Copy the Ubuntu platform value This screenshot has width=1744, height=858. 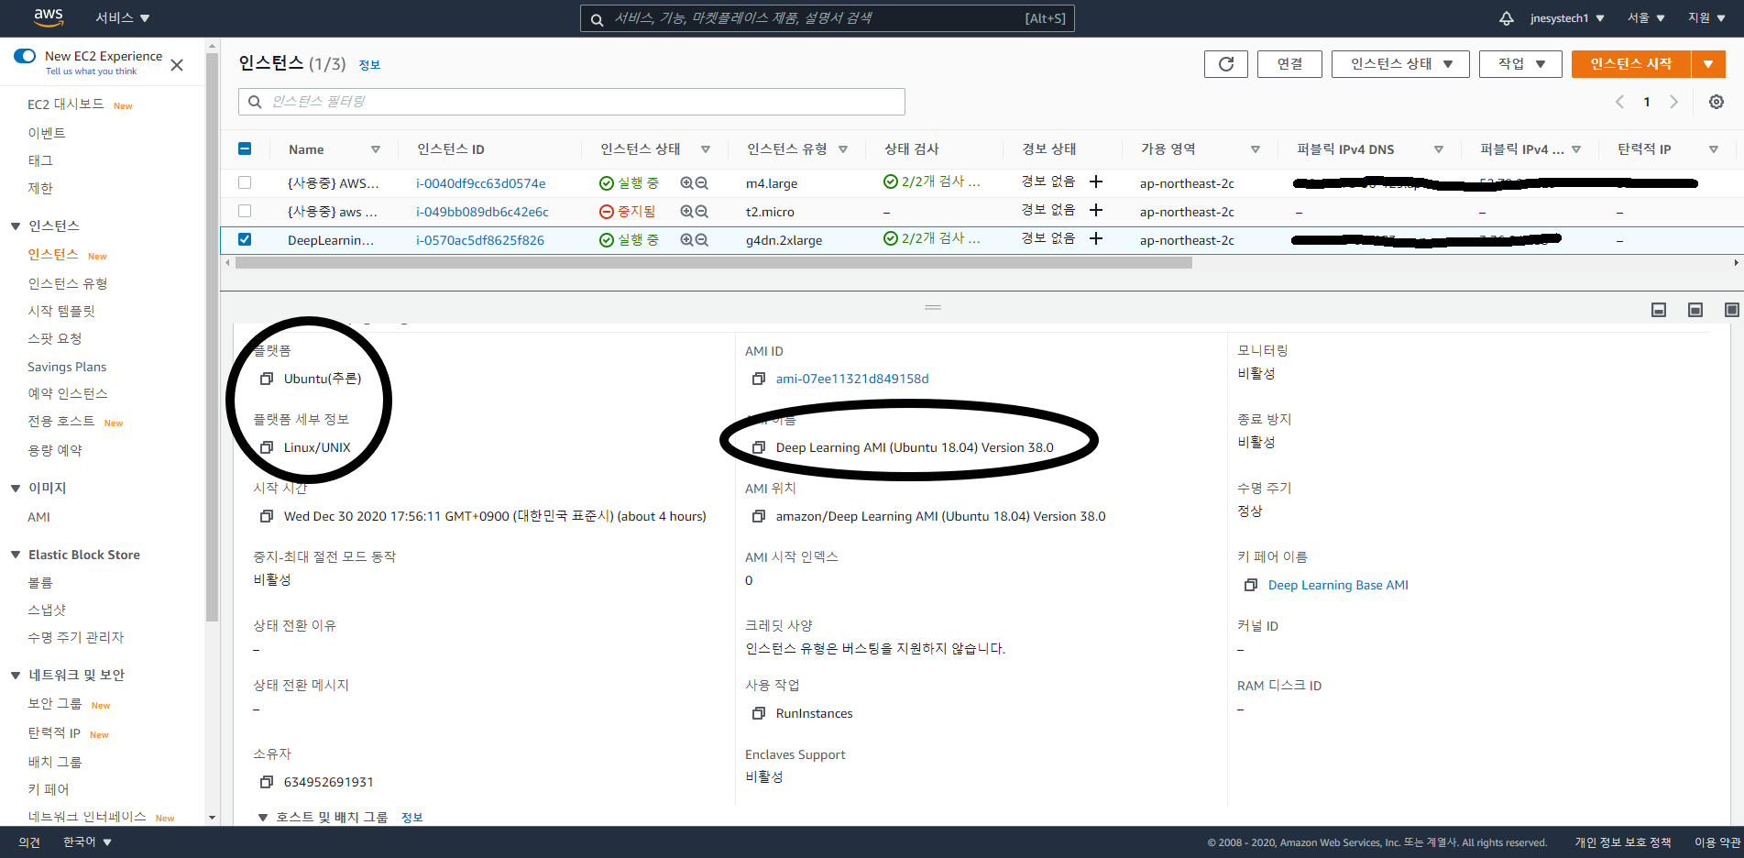tap(267, 379)
